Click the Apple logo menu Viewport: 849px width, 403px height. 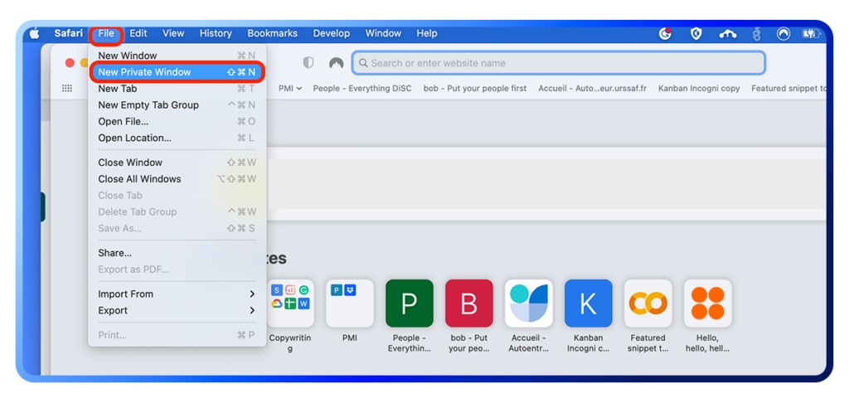tap(35, 34)
